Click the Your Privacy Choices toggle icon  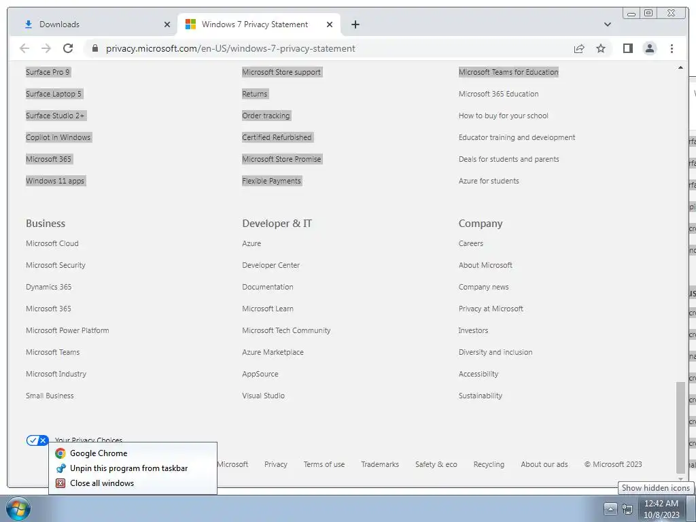[37, 440]
